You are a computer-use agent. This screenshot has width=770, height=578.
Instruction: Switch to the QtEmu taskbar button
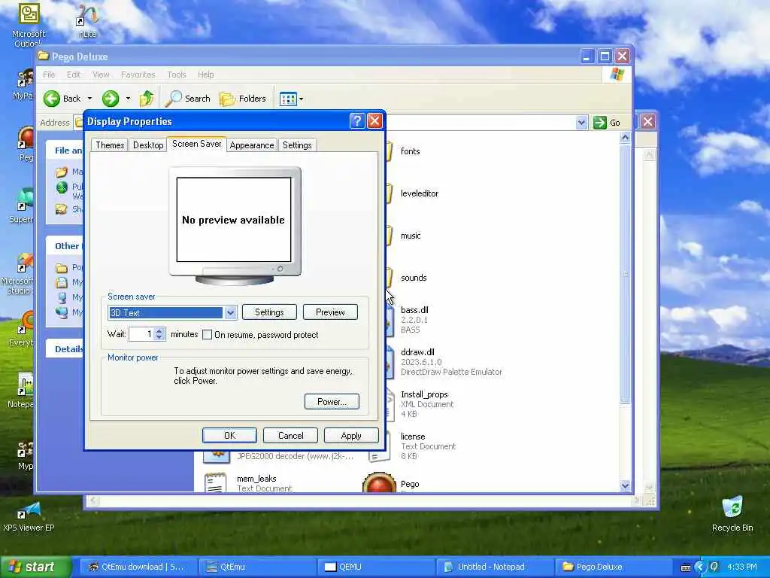pyautogui.click(x=257, y=567)
